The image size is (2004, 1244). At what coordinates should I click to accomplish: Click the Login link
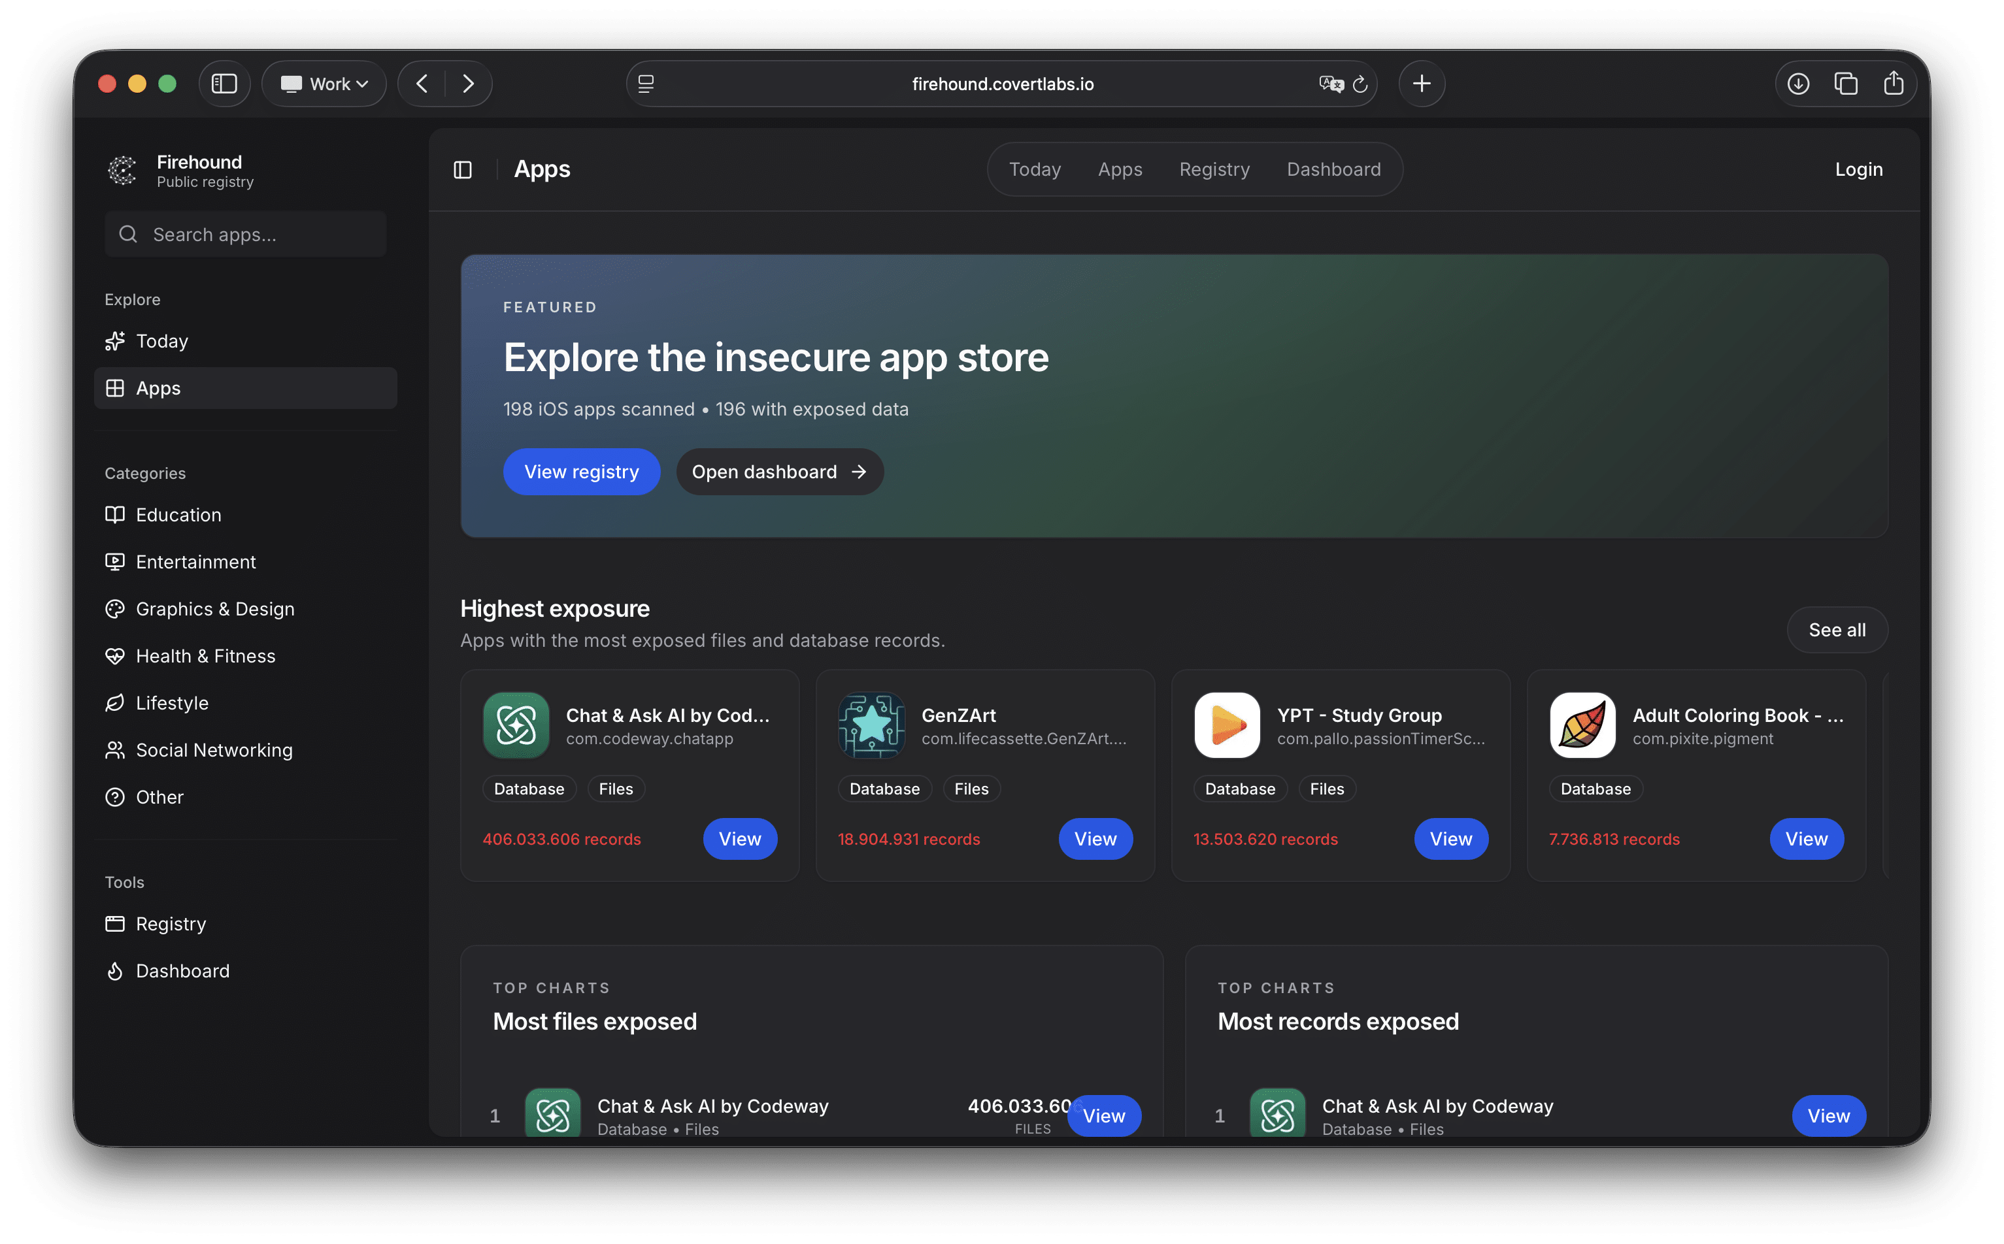click(1858, 169)
